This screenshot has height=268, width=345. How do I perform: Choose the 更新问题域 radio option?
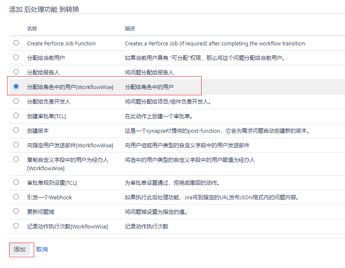tap(16, 211)
